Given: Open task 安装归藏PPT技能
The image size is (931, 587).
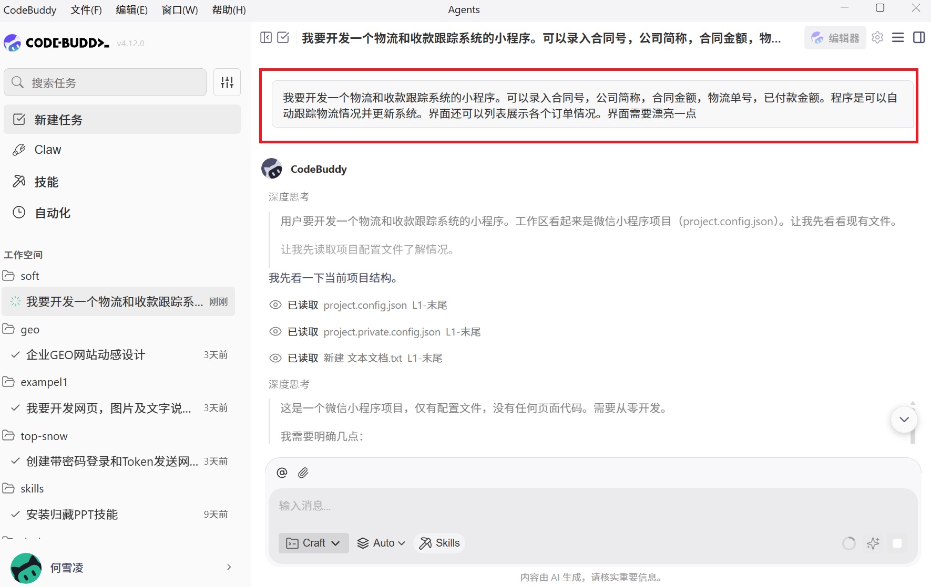Looking at the screenshot, I should 118,515.
